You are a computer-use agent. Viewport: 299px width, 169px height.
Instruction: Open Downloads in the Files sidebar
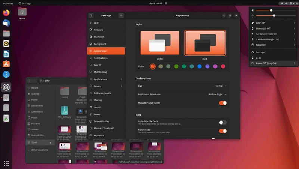pyautogui.click(x=40, y=111)
